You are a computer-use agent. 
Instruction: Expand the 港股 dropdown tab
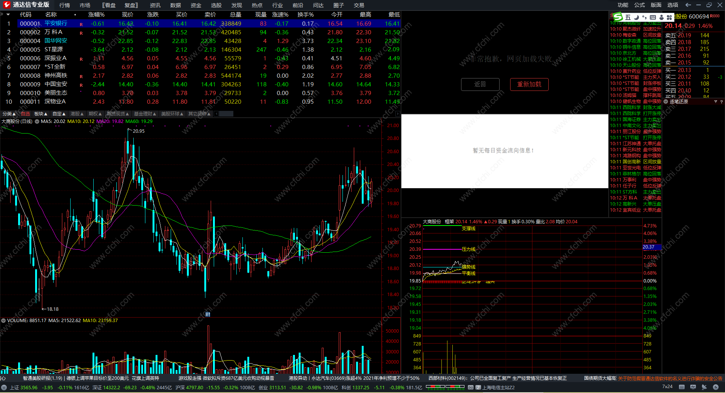point(77,114)
